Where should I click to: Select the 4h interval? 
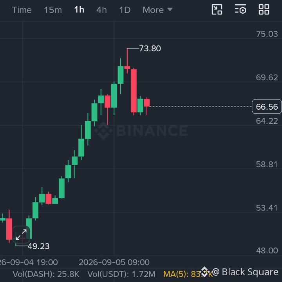tap(101, 10)
